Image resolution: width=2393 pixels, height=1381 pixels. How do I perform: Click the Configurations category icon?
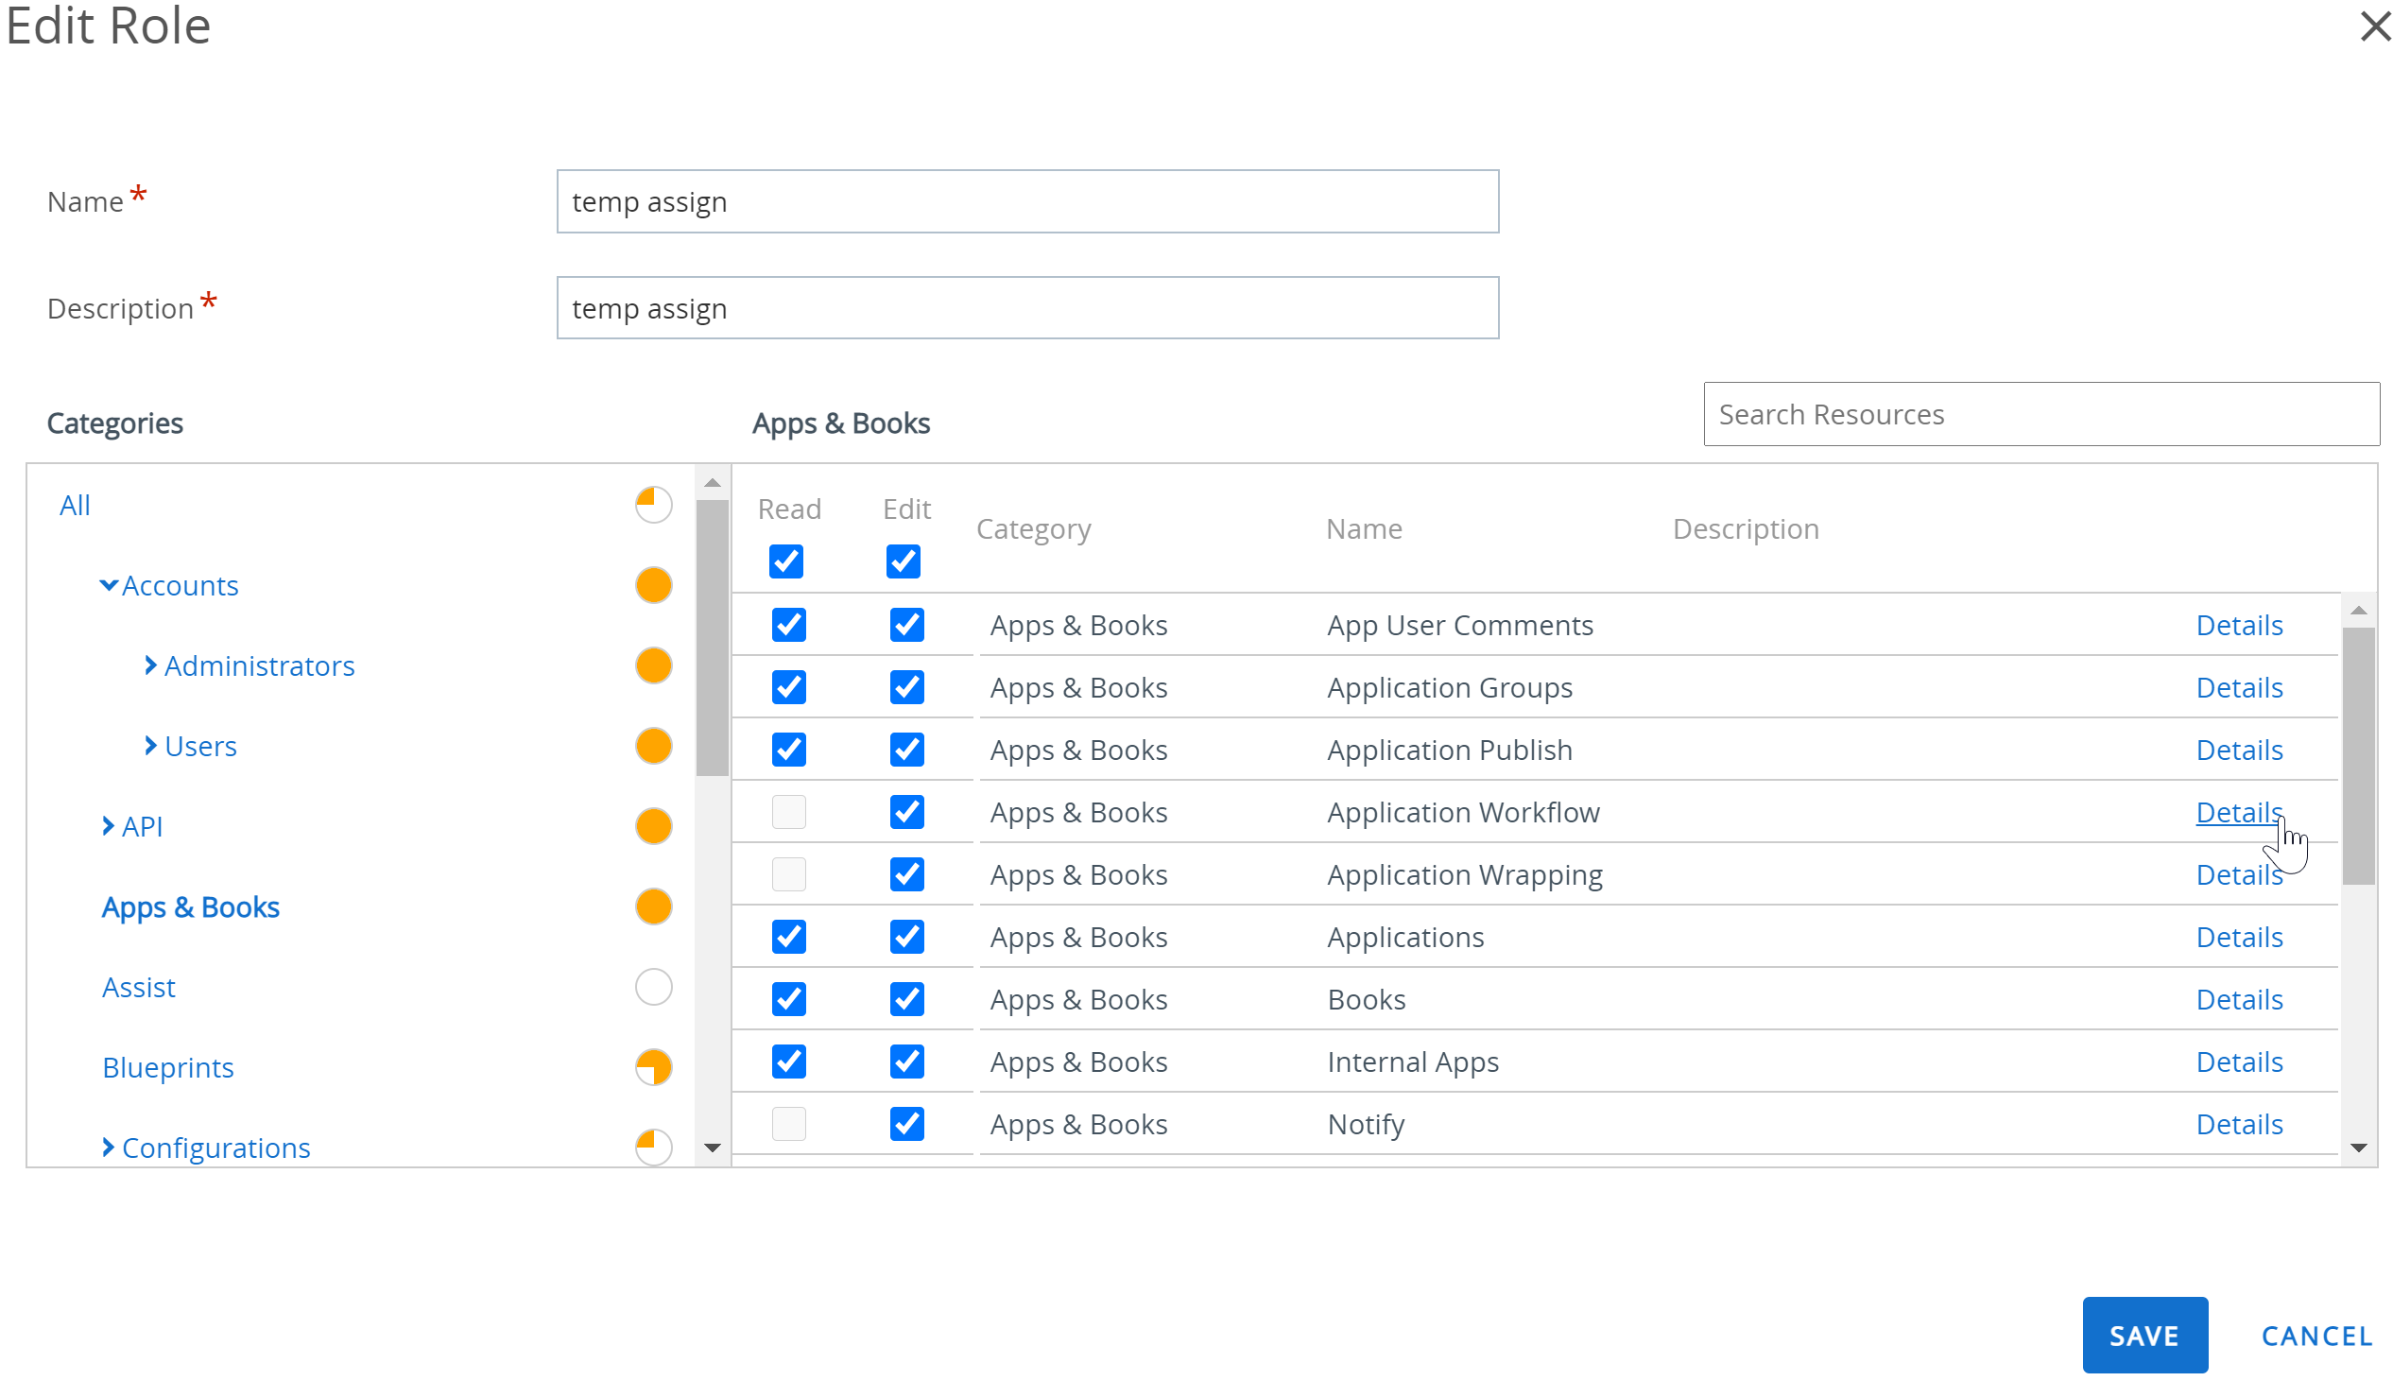652,1146
